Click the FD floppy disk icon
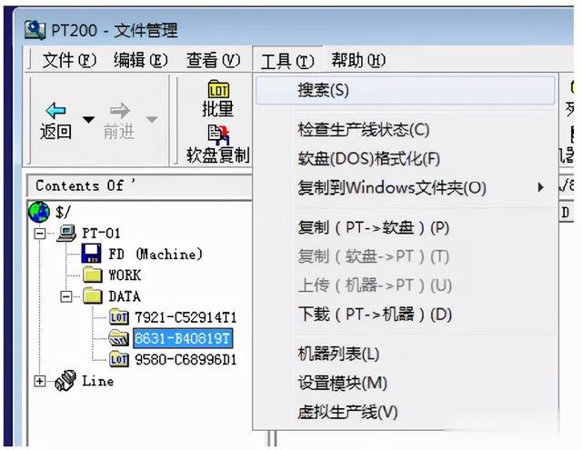This screenshot has height=450, width=582. 91,254
